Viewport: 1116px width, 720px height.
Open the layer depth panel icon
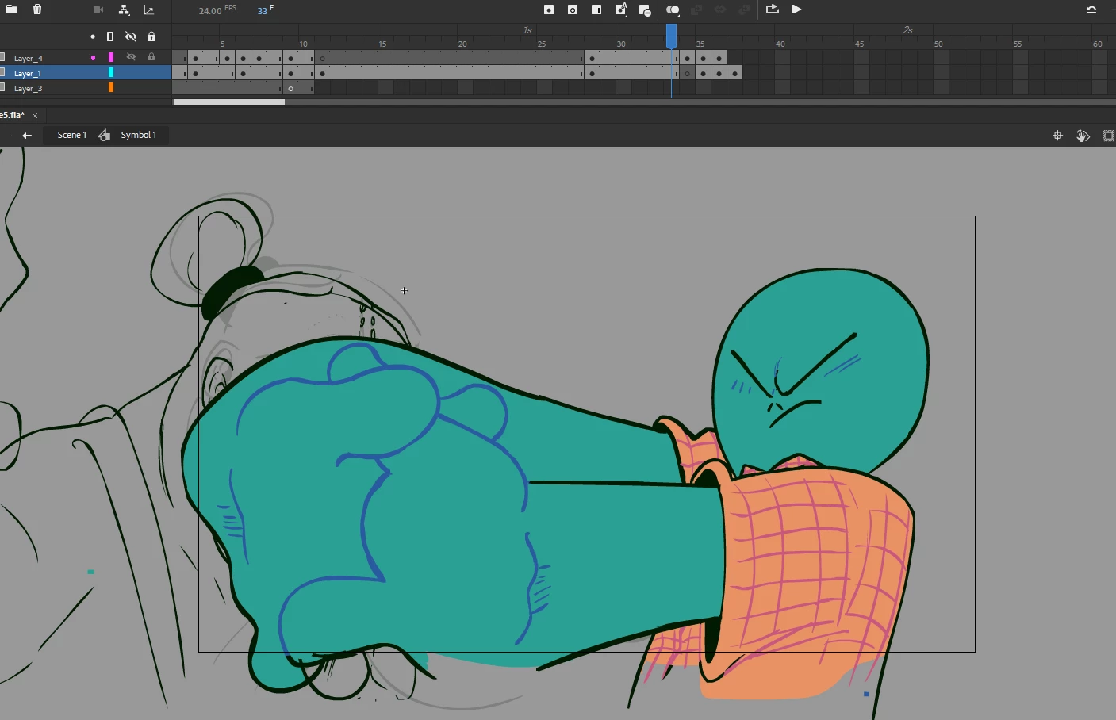coord(148,10)
